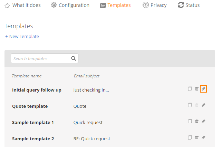
Task: Edit Sample template 2
Action: pyautogui.click(x=203, y=137)
